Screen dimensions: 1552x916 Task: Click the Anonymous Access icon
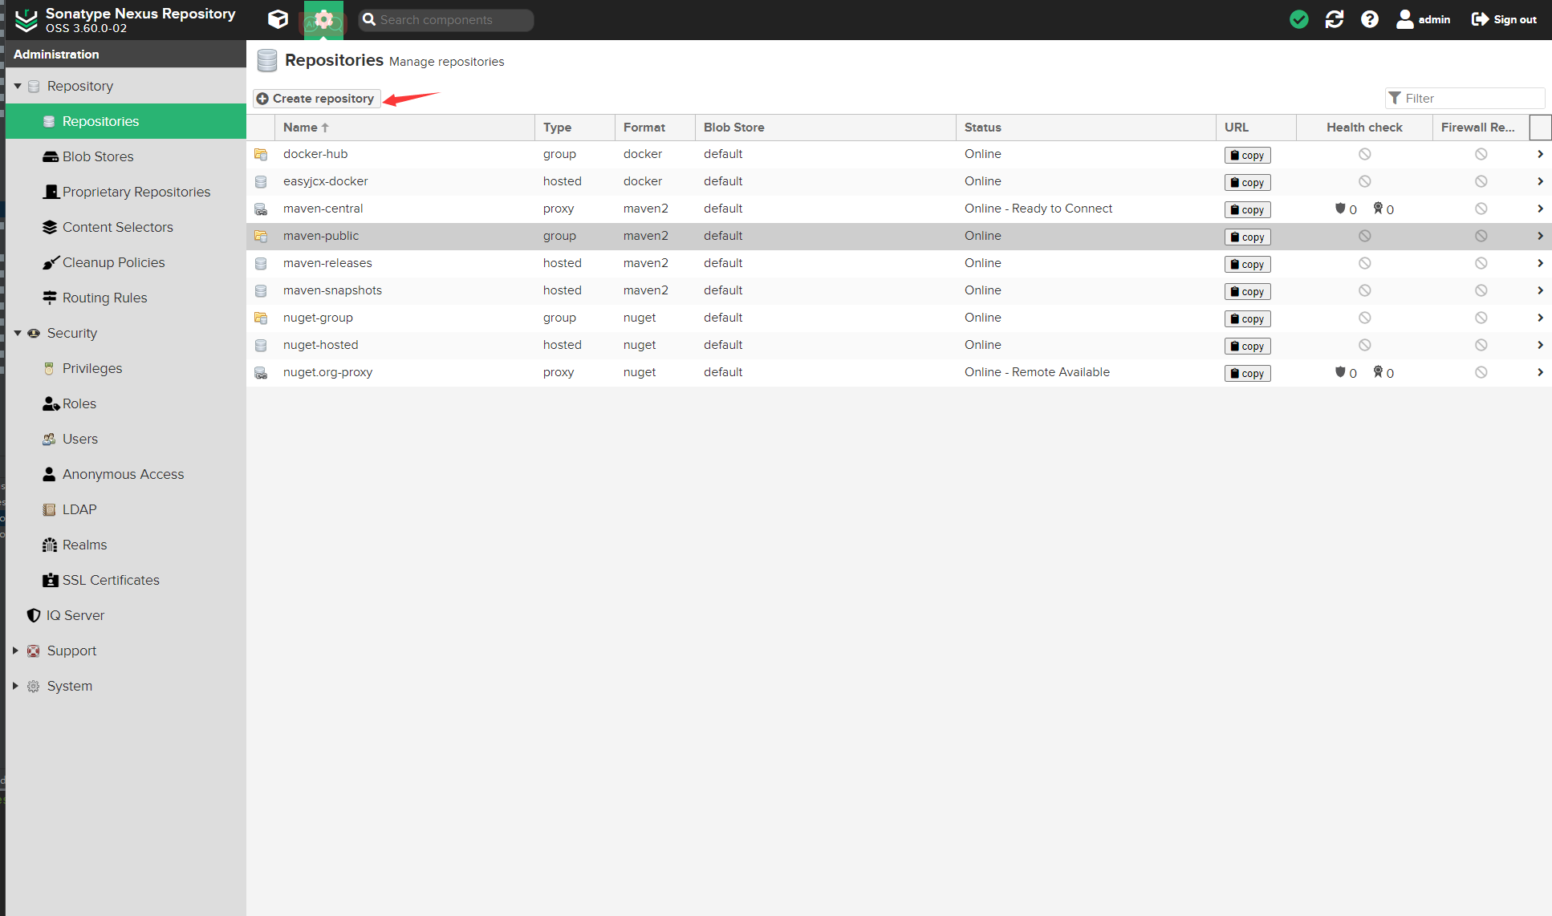(49, 474)
